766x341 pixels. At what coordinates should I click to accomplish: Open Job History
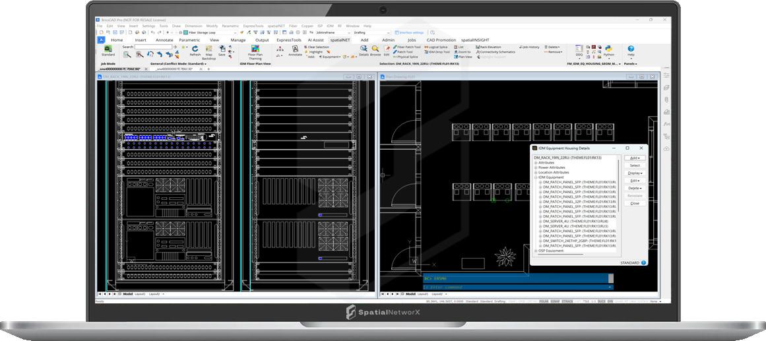530,47
